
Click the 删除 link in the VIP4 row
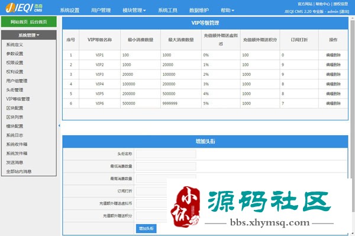point(337,84)
